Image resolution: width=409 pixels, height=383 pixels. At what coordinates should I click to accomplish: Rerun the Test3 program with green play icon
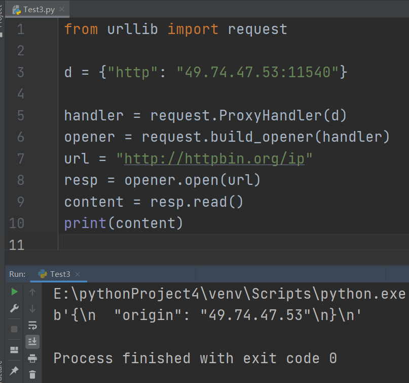tap(14, 292)
